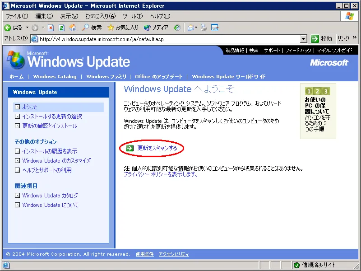Screen dimensions: 361x271
Task: Open the ヘルプ(H) menu
Action: (x=160, y=16)
